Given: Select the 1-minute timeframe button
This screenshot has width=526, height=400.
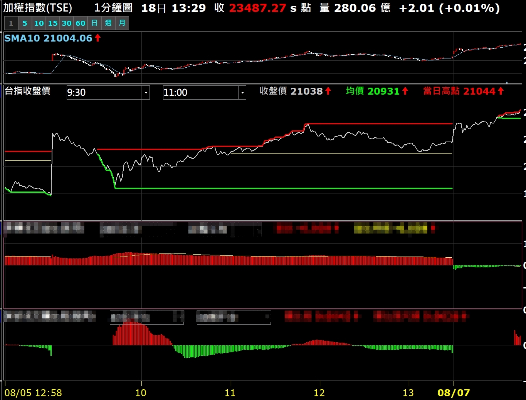Looking at the screenshot, I should click(11, 23).
